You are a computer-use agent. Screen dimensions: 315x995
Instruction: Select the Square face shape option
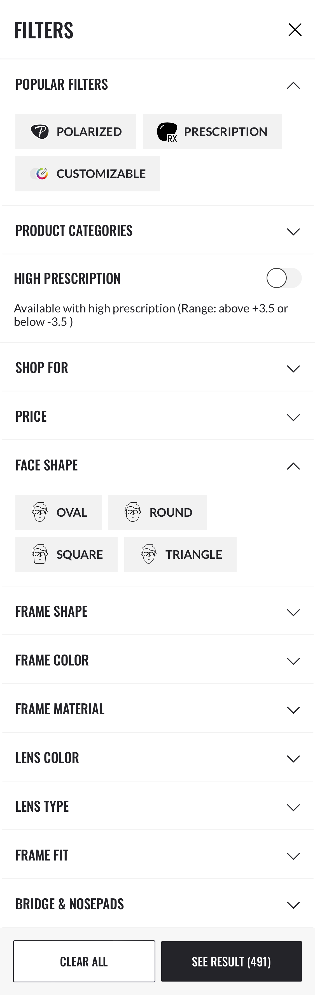pos(66,554)
